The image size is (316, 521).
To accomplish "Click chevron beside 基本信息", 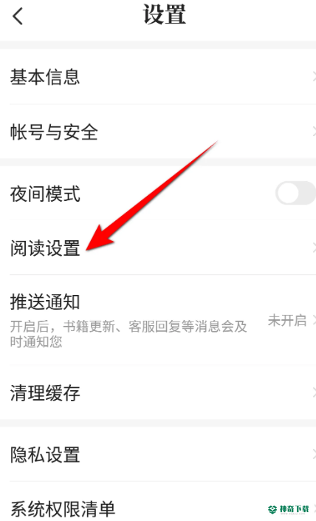I will [x=314, y=77].
